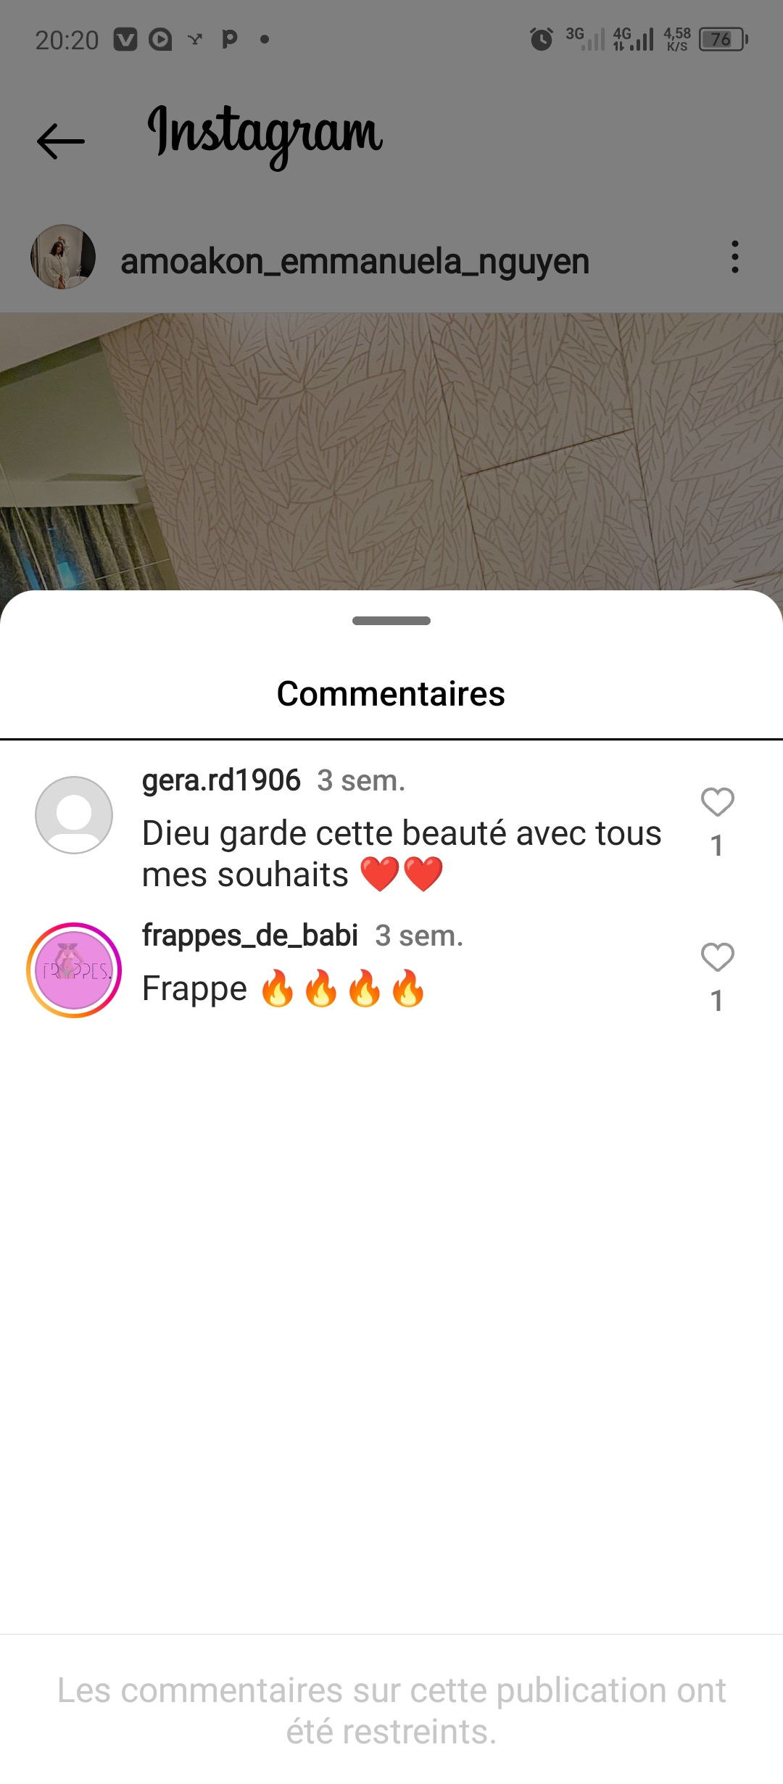Tap the 4G signal strength icon
783x1784 pixels.
click(633, 39)
